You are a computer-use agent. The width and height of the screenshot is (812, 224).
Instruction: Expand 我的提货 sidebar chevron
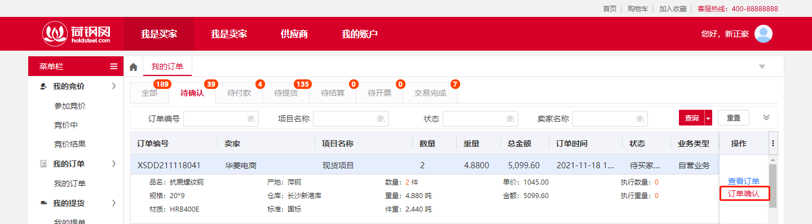[x=114, y=203]
